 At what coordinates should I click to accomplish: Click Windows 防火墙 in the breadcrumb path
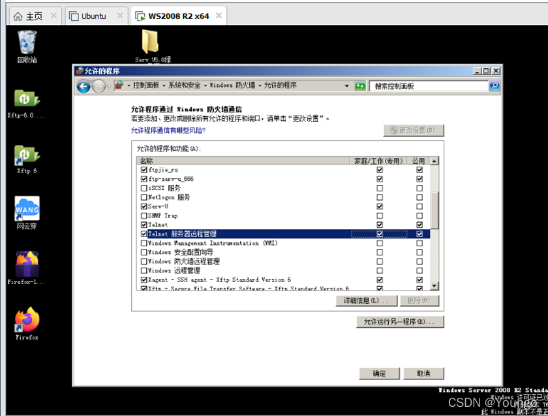point(232,86)
